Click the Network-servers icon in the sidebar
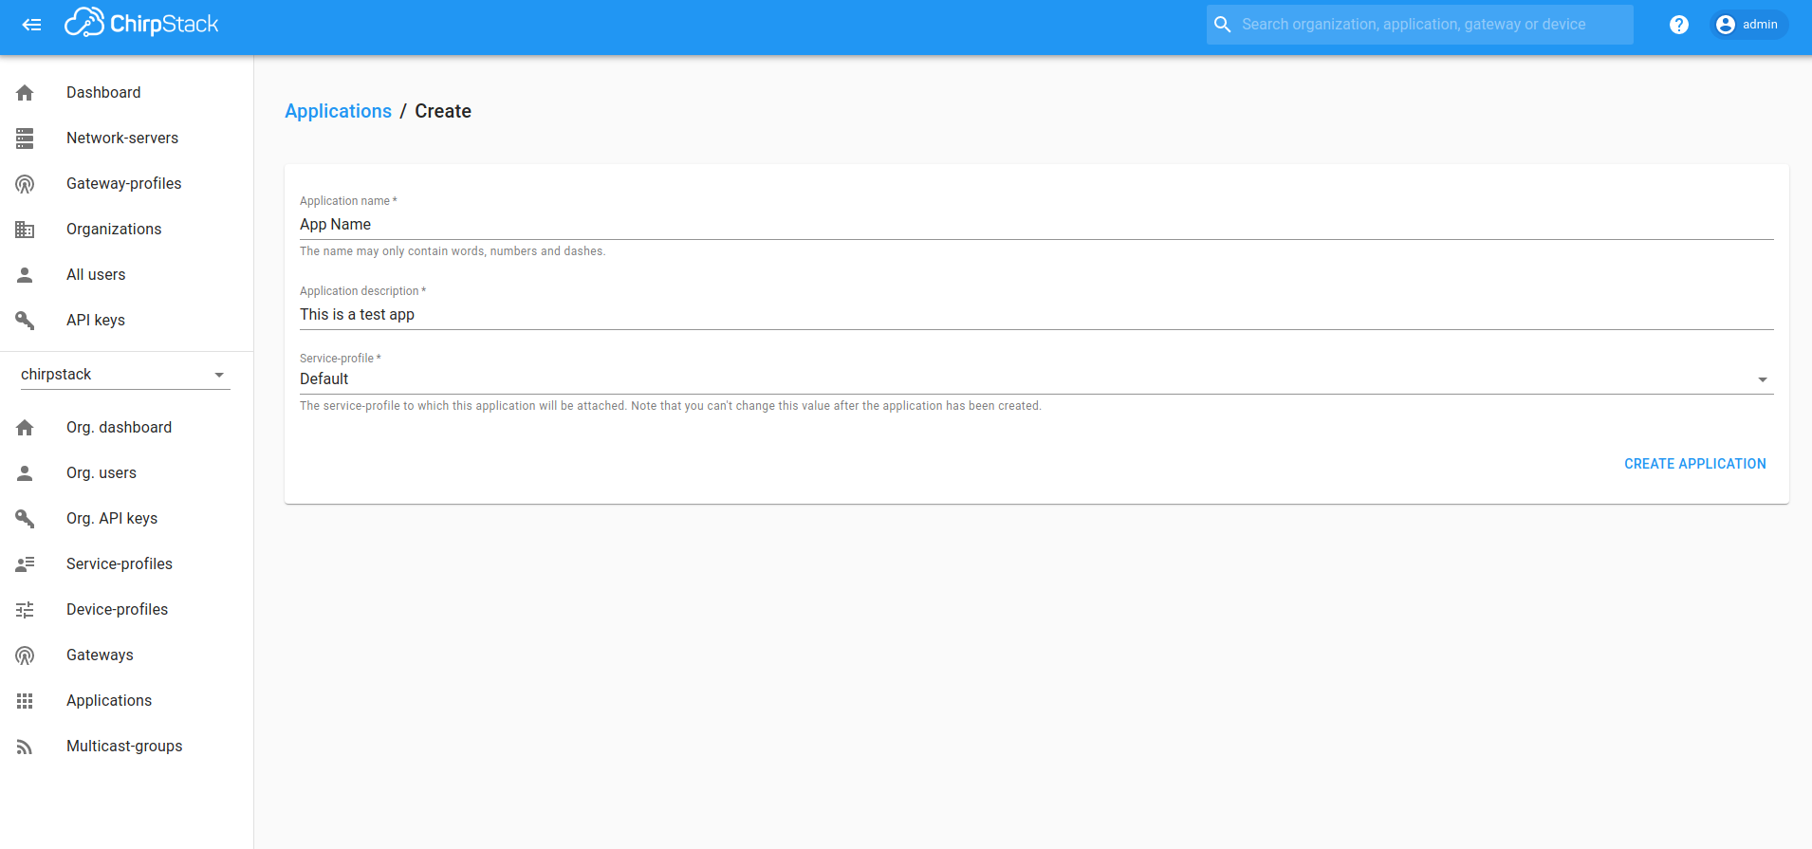The image size is (1812, 849). [25, 138]
